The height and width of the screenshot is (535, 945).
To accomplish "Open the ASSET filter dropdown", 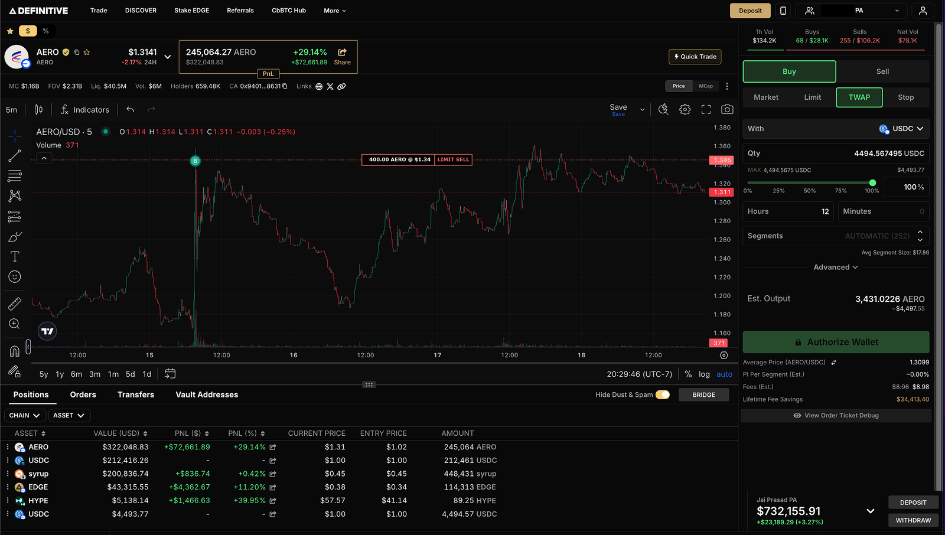I will (x=69, y=416).
